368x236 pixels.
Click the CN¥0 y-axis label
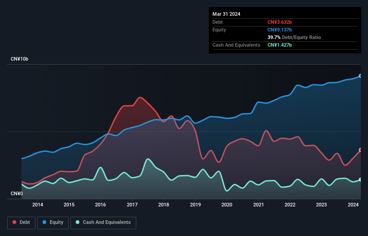click(17, 193)
